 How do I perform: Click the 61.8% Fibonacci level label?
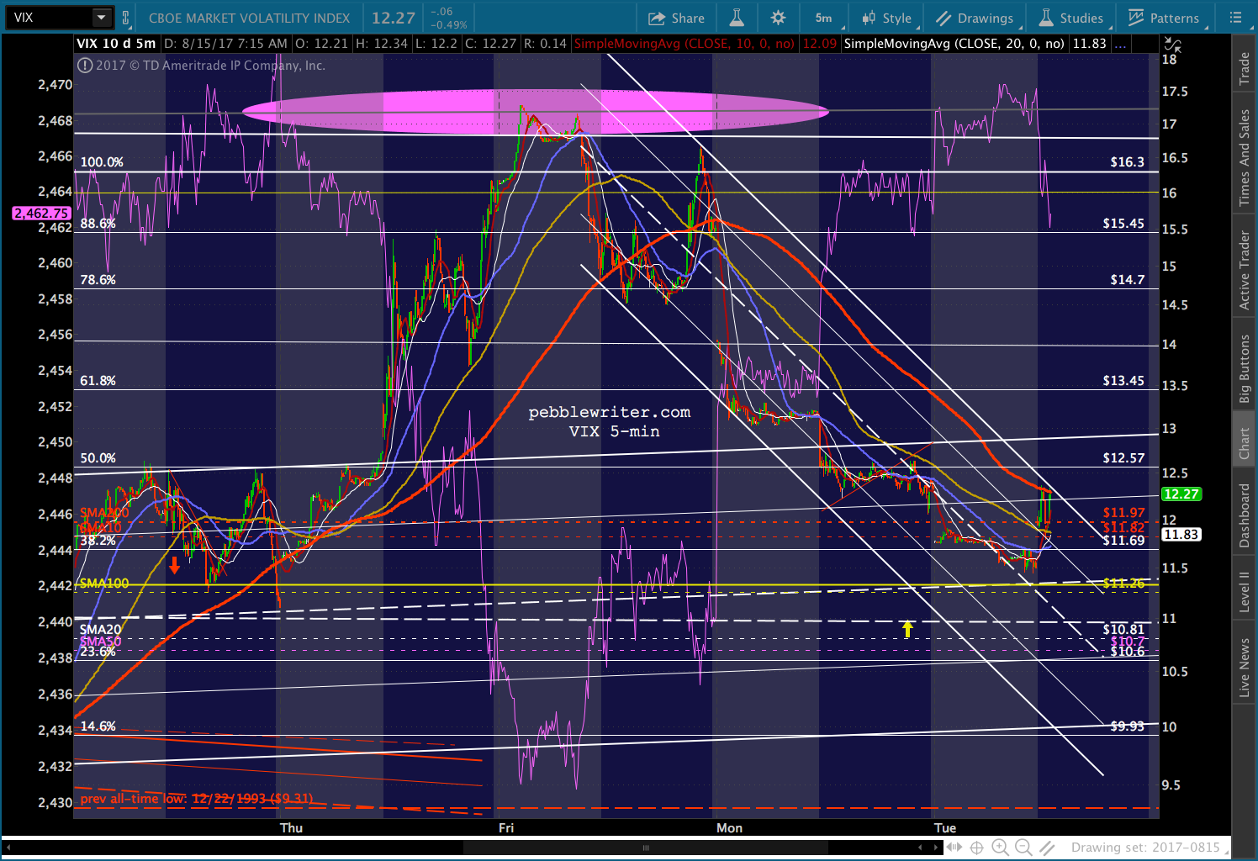click(x=98, y=381)
